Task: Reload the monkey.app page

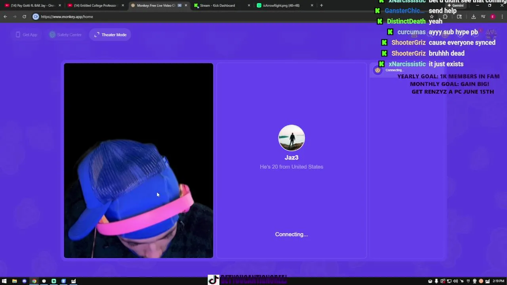Action: pos(24,17)
